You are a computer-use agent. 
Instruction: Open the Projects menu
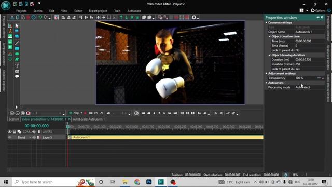tap(21, 11)
